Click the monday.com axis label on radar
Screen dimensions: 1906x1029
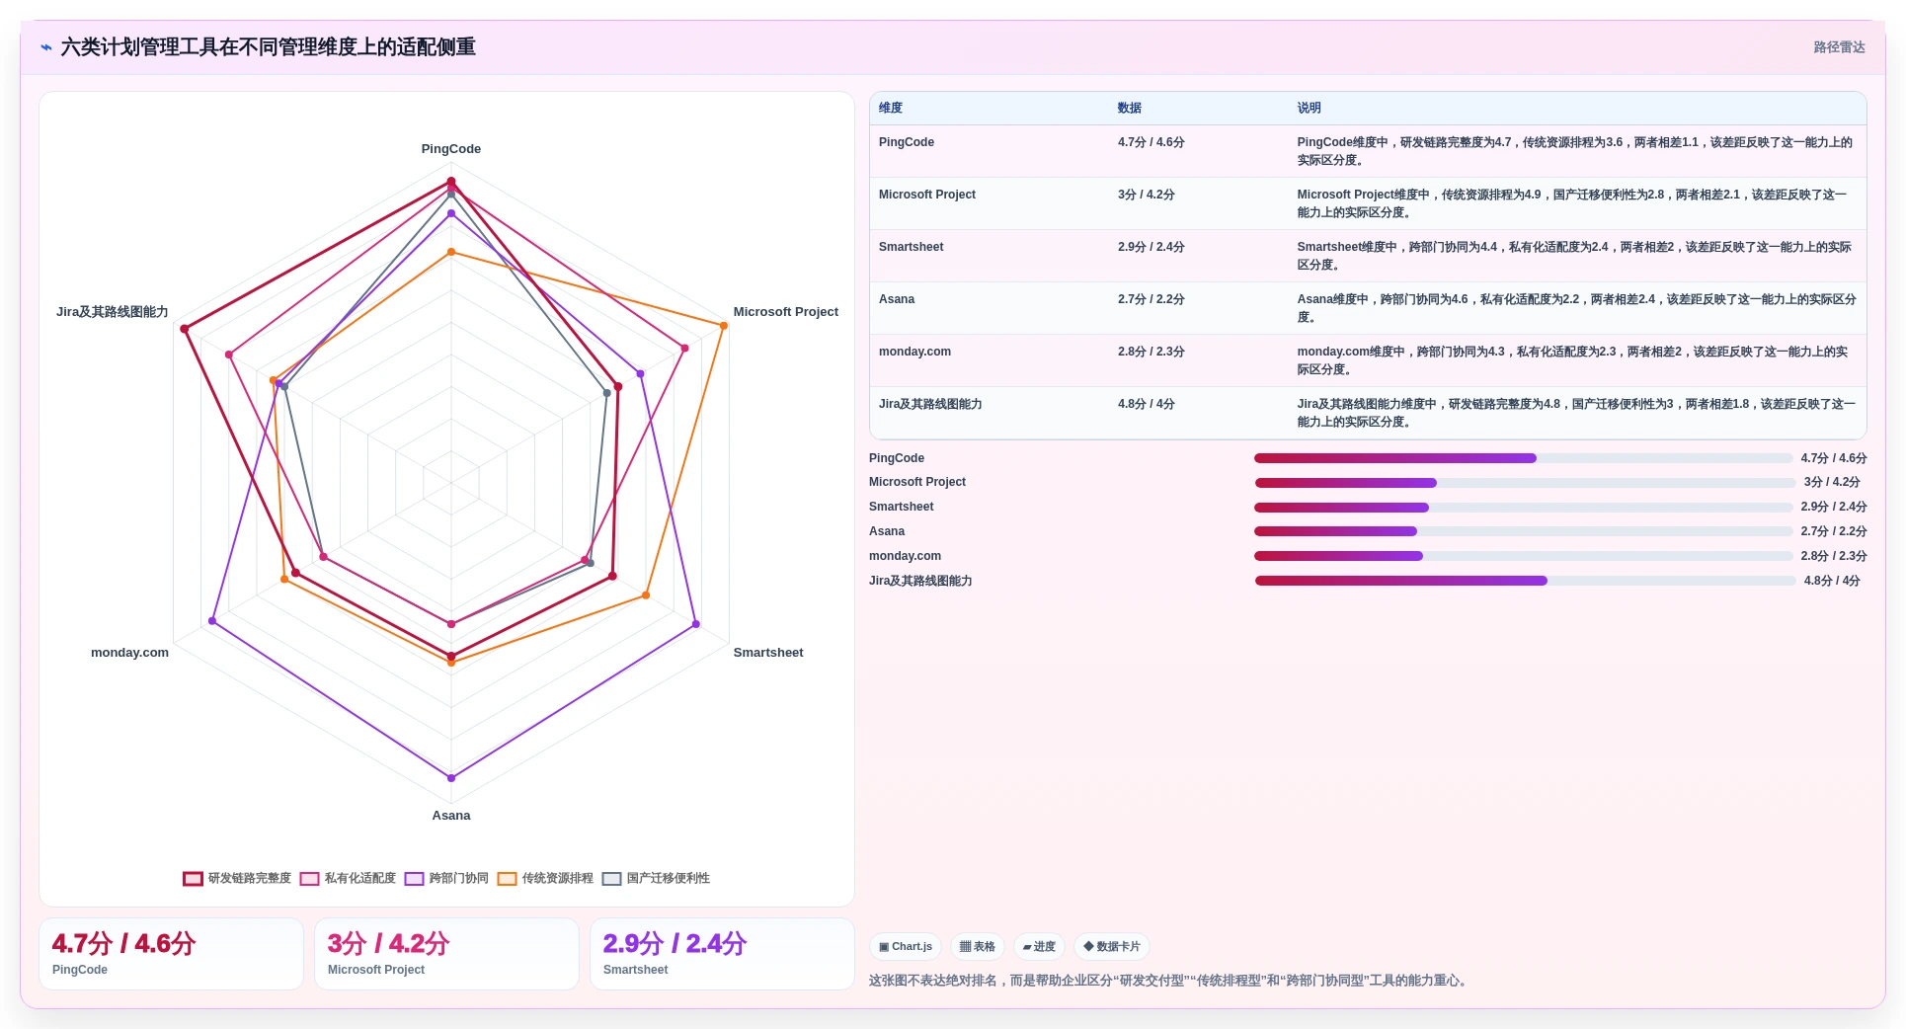point(129,653)
